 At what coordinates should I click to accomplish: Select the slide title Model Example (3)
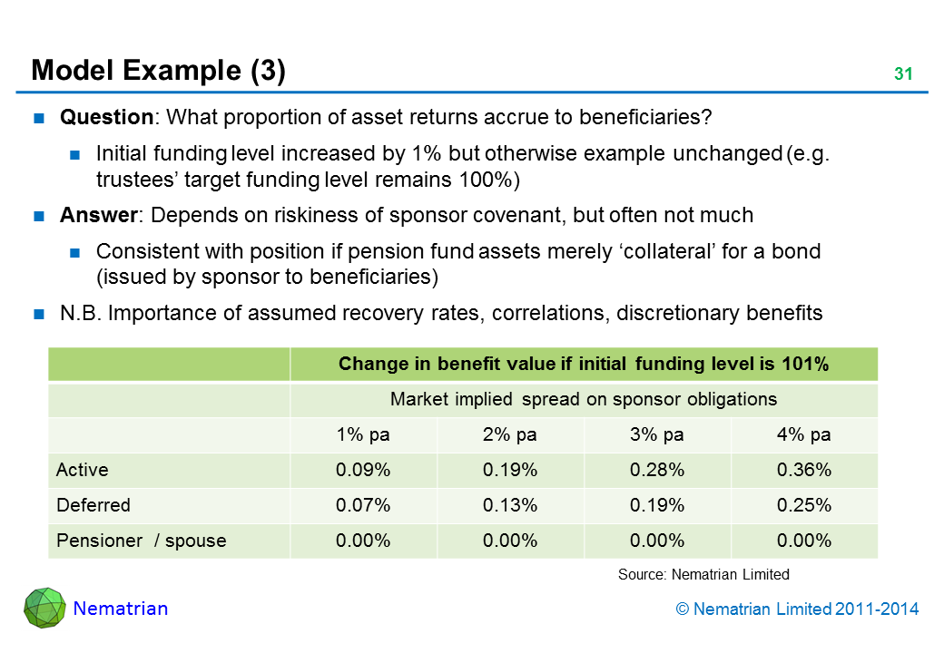[158, 71]
